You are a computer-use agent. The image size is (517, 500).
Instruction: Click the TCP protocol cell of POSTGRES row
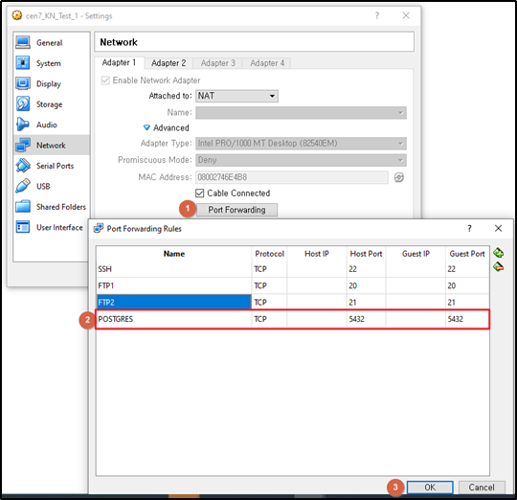click(x=269, y=319)
